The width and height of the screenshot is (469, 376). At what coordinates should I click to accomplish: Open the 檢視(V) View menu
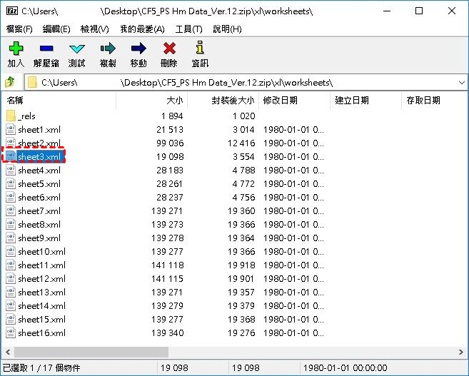click(x=94, y=29)
